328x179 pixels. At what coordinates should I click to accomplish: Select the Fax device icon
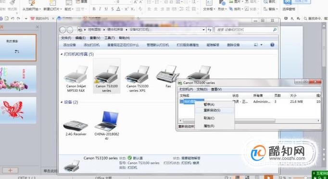click(x=168, y=74)
